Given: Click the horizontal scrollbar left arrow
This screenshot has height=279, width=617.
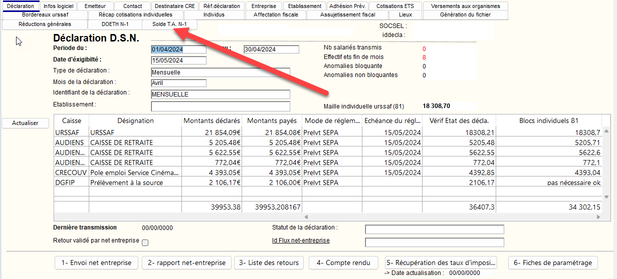Looking at the screenshot, I should click(306, 217).
